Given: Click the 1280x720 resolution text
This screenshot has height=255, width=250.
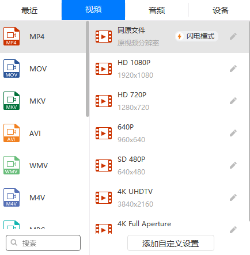Looking at the screenshot, I should [134, 108].
